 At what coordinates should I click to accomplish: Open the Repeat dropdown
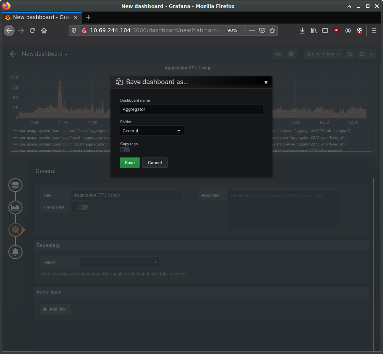pyautogui.click(x=120, y=262)
